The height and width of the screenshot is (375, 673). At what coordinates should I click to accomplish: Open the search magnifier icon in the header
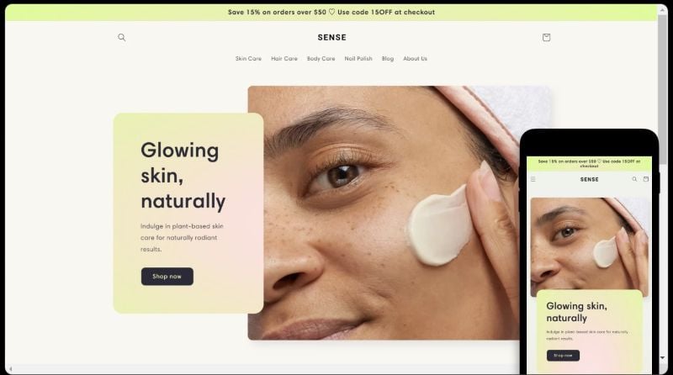(122, 37)
